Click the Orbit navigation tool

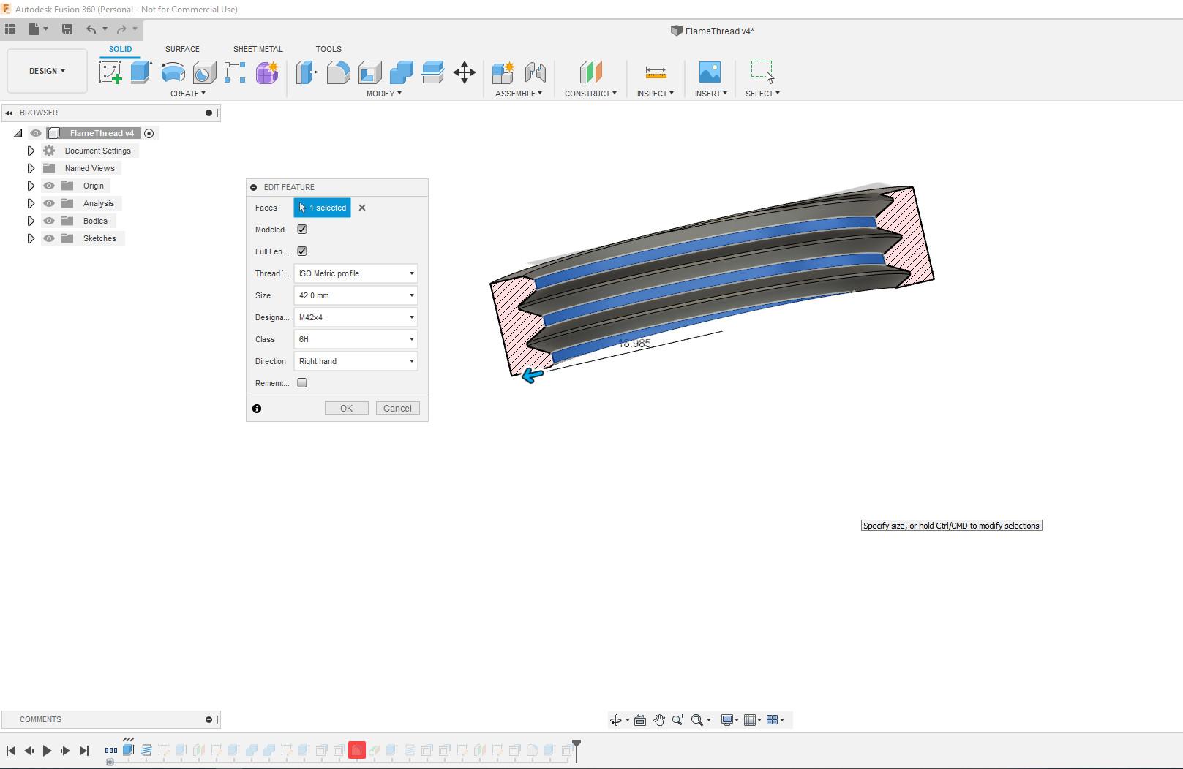616,720
